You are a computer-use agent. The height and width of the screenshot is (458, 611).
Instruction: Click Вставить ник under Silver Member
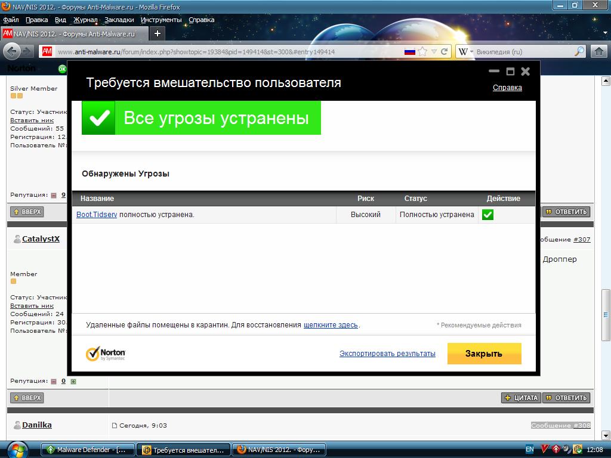click(x=32, y=120)
